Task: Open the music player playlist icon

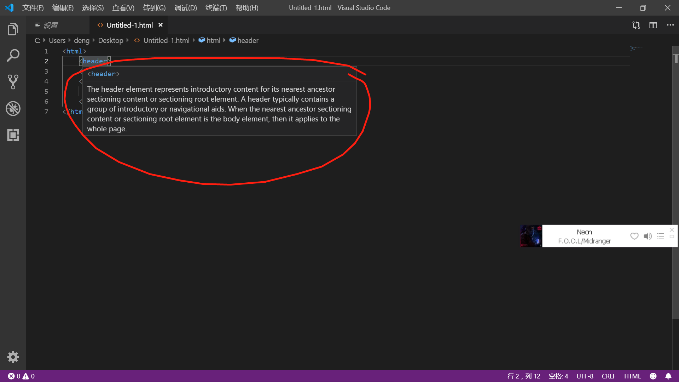Action: (660, 236)
